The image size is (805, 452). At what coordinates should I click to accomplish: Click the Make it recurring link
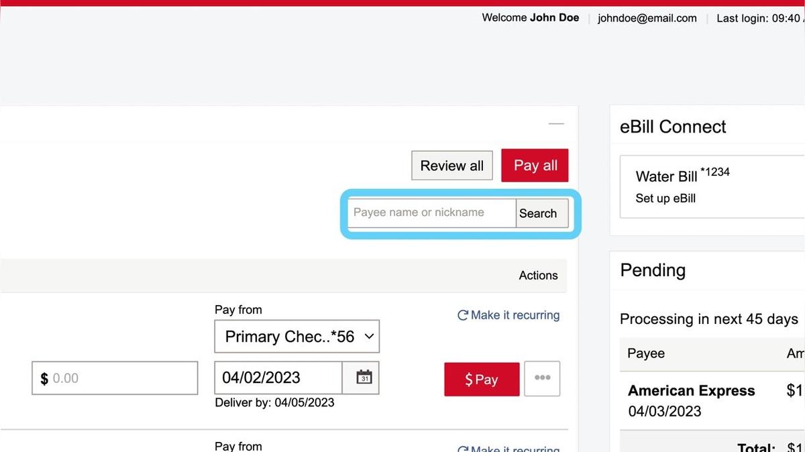(x=515, y=315)
